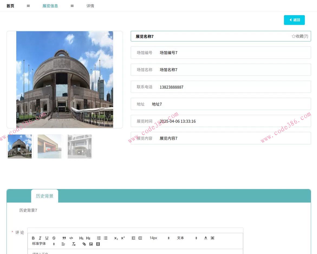Image resolution: width=317 pixels, height=254 pixels.
Task: Clear formatting with the Tx icon
Action: click(73, 244)
